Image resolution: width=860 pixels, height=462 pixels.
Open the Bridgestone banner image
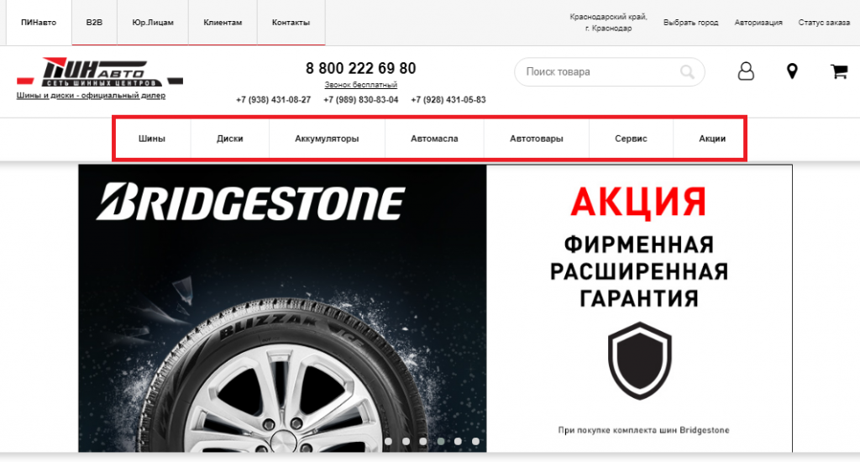tap(436, 308)
